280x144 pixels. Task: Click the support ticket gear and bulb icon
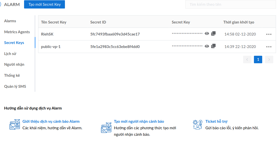[x=198, y=124]
